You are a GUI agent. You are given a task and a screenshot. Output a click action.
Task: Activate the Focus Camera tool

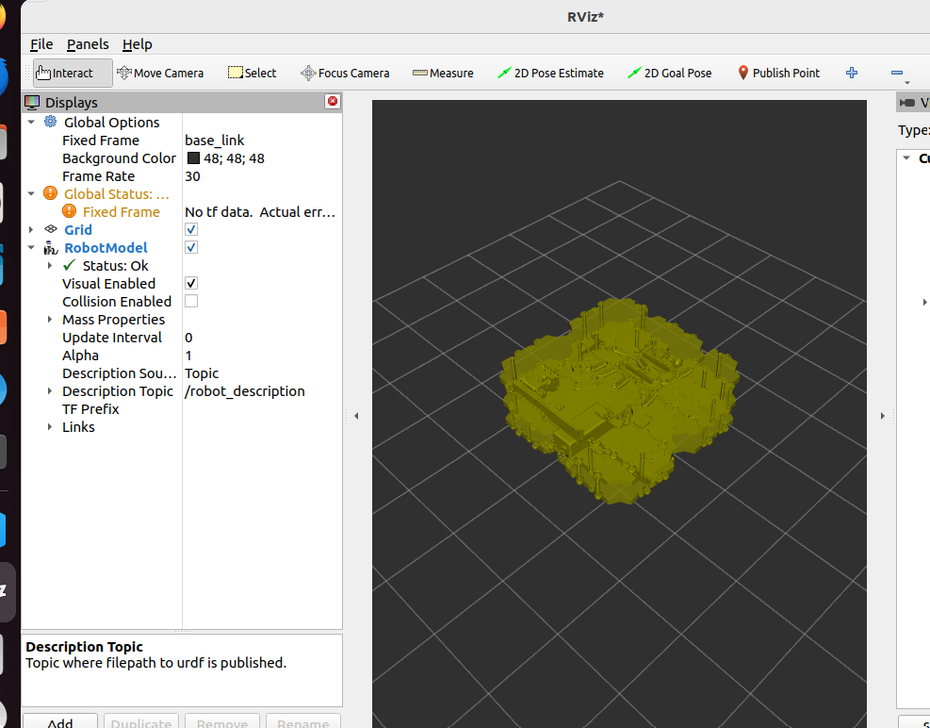pyautogui.click(x=345, y=73)
